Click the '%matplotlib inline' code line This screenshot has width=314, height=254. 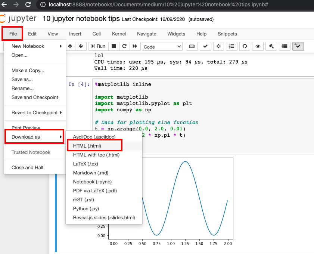click(x=123, y=84)
